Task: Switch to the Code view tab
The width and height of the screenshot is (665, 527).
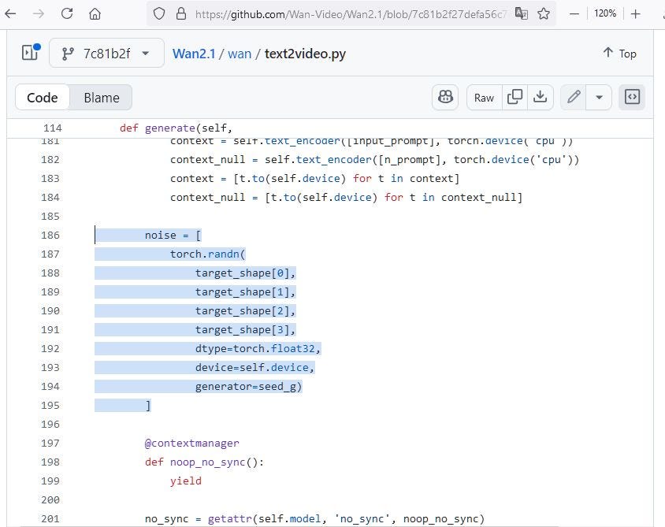Action: coord(43,98)
